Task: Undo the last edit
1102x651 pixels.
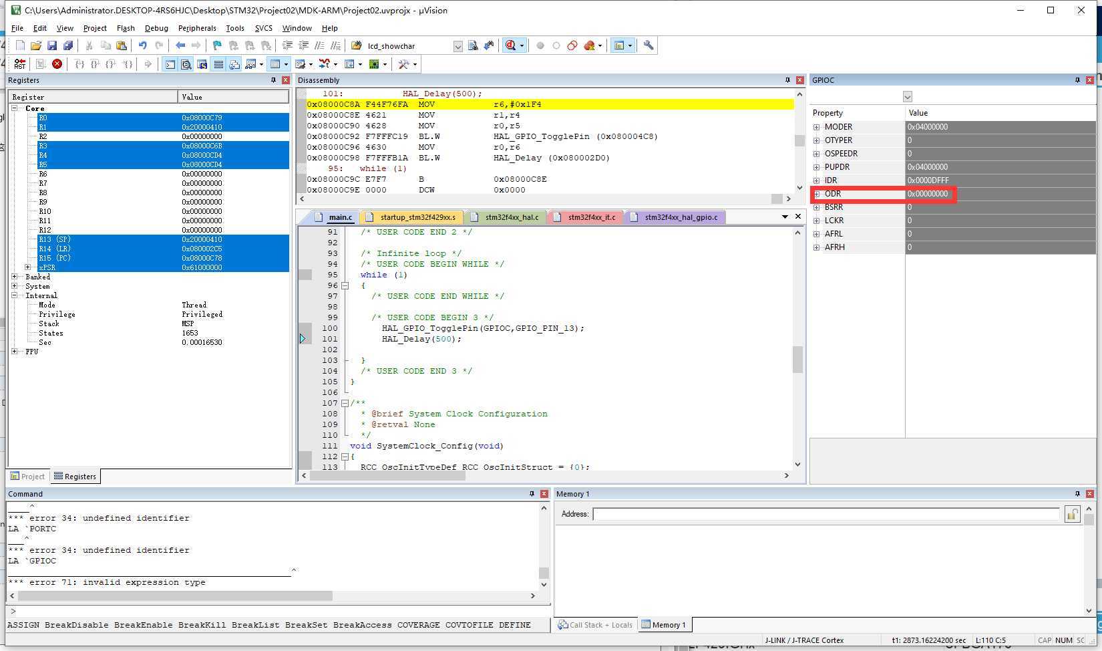Action: click(x=142, y=45)
